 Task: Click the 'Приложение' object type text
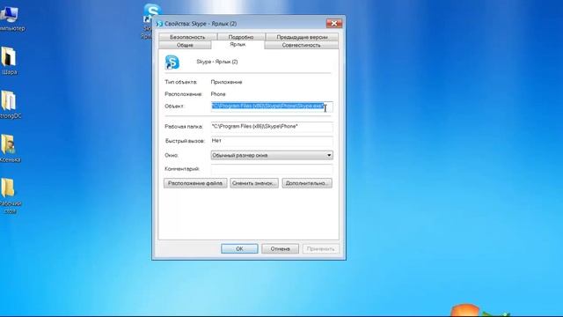[x=227, y=82]
